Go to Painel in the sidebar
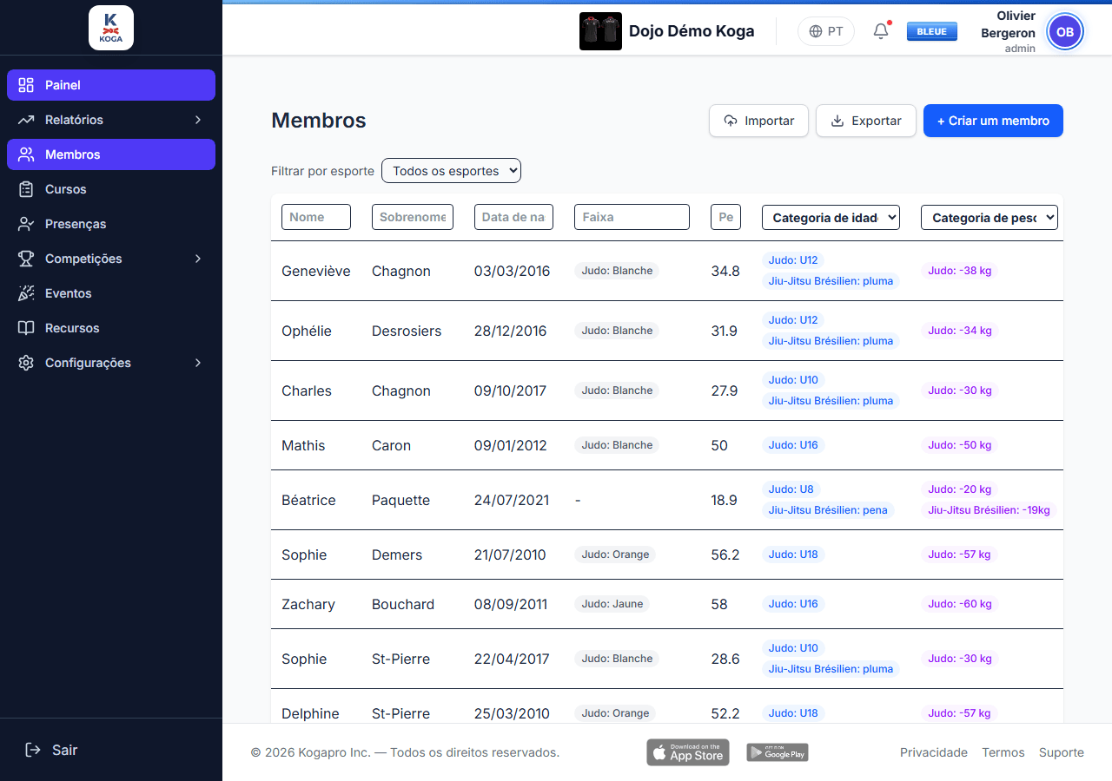 111,85
